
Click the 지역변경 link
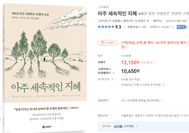(185, 116)
